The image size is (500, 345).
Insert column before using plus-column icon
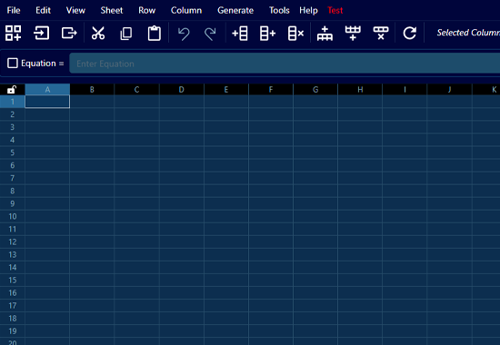pyautogui.click(x=240, y=33)
